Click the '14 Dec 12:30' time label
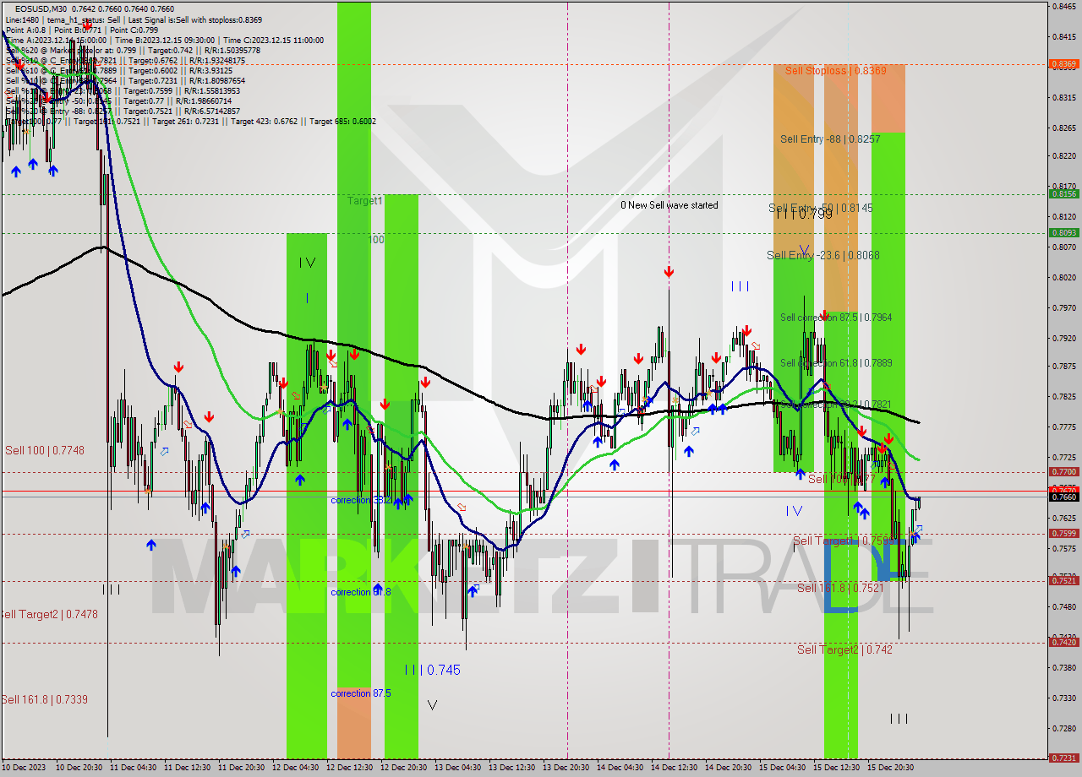The width and height of the screenshot is (1082, 777). coord(674,768)
